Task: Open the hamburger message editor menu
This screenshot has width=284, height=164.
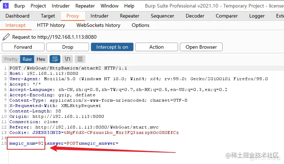Action: tap(80, 59)
